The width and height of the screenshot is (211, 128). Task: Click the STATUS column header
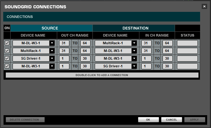click(x=188, y=35)
